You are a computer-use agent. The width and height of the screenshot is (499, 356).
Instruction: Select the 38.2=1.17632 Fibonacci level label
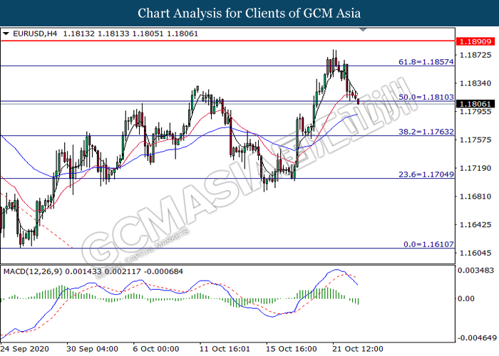[x=426, y=132]
